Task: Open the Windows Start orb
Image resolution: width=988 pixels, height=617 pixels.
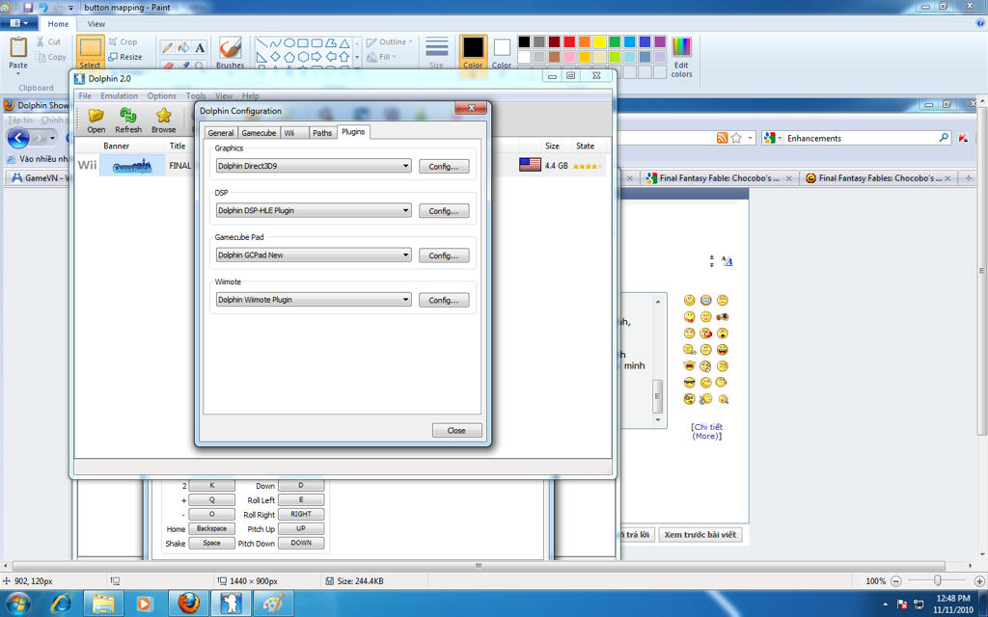Action: 19,604
